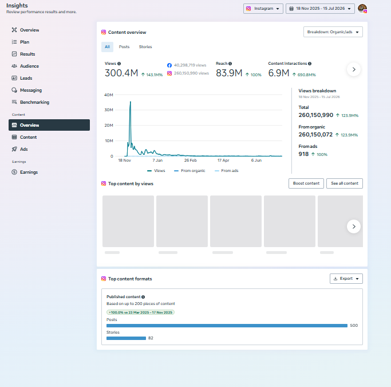Click the views chart peak near 18 Nov
The width and height of the screenshot is (391, 387).
click(x=130, y=102)
